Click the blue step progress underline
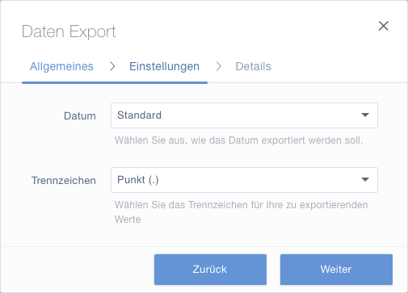This screenshot has width=408, height=293. pyautogui.click(x=115, y=82)
